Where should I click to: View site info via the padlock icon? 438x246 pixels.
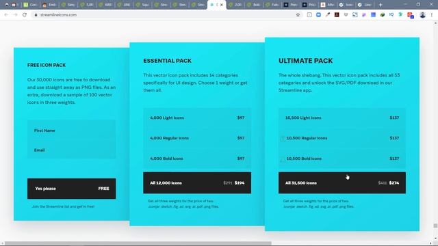tap(36, 15)
